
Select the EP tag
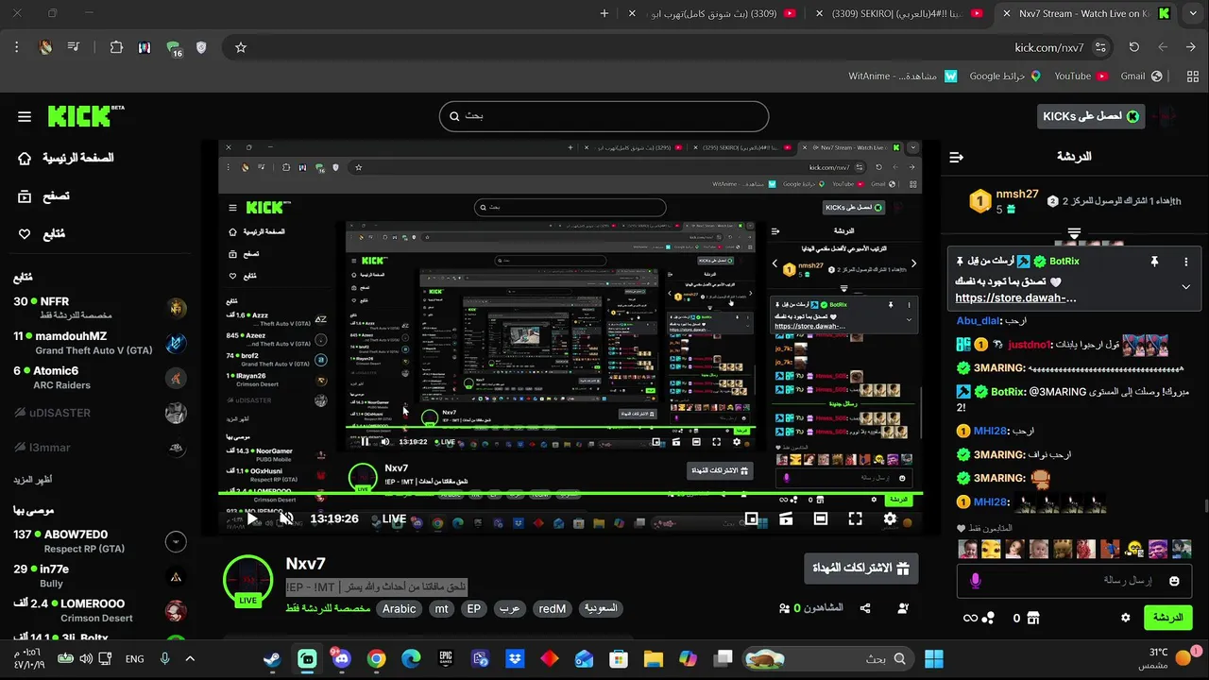tap(474, 609)
